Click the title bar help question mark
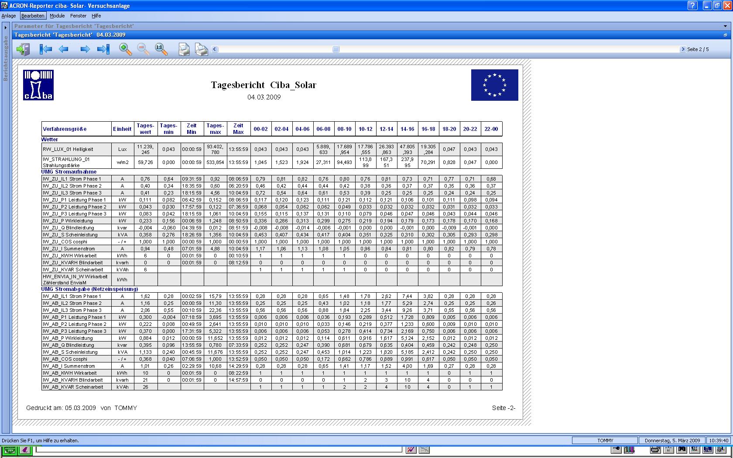Screen dimensions: 733x458 [692, 6]
